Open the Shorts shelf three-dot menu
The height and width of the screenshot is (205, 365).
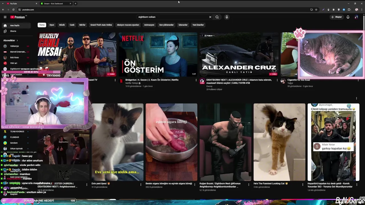click(x=356, y=99)
